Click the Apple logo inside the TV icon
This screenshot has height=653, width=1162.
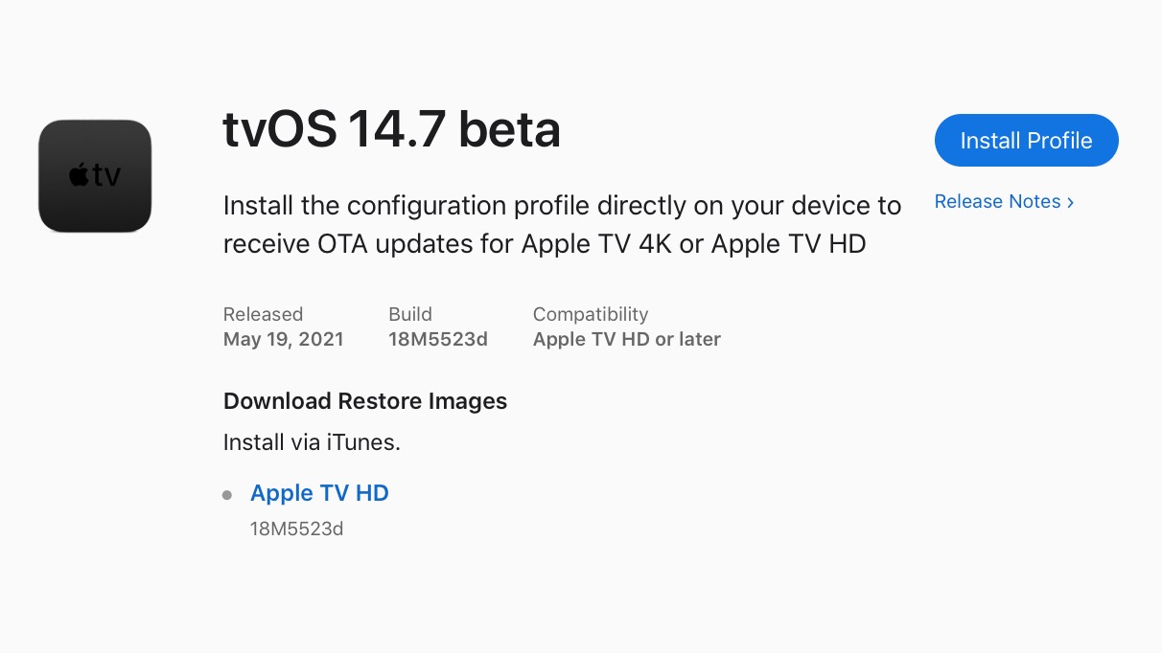coord(79,176)
